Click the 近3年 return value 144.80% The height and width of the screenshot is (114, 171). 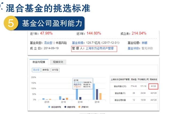[94, 33]
